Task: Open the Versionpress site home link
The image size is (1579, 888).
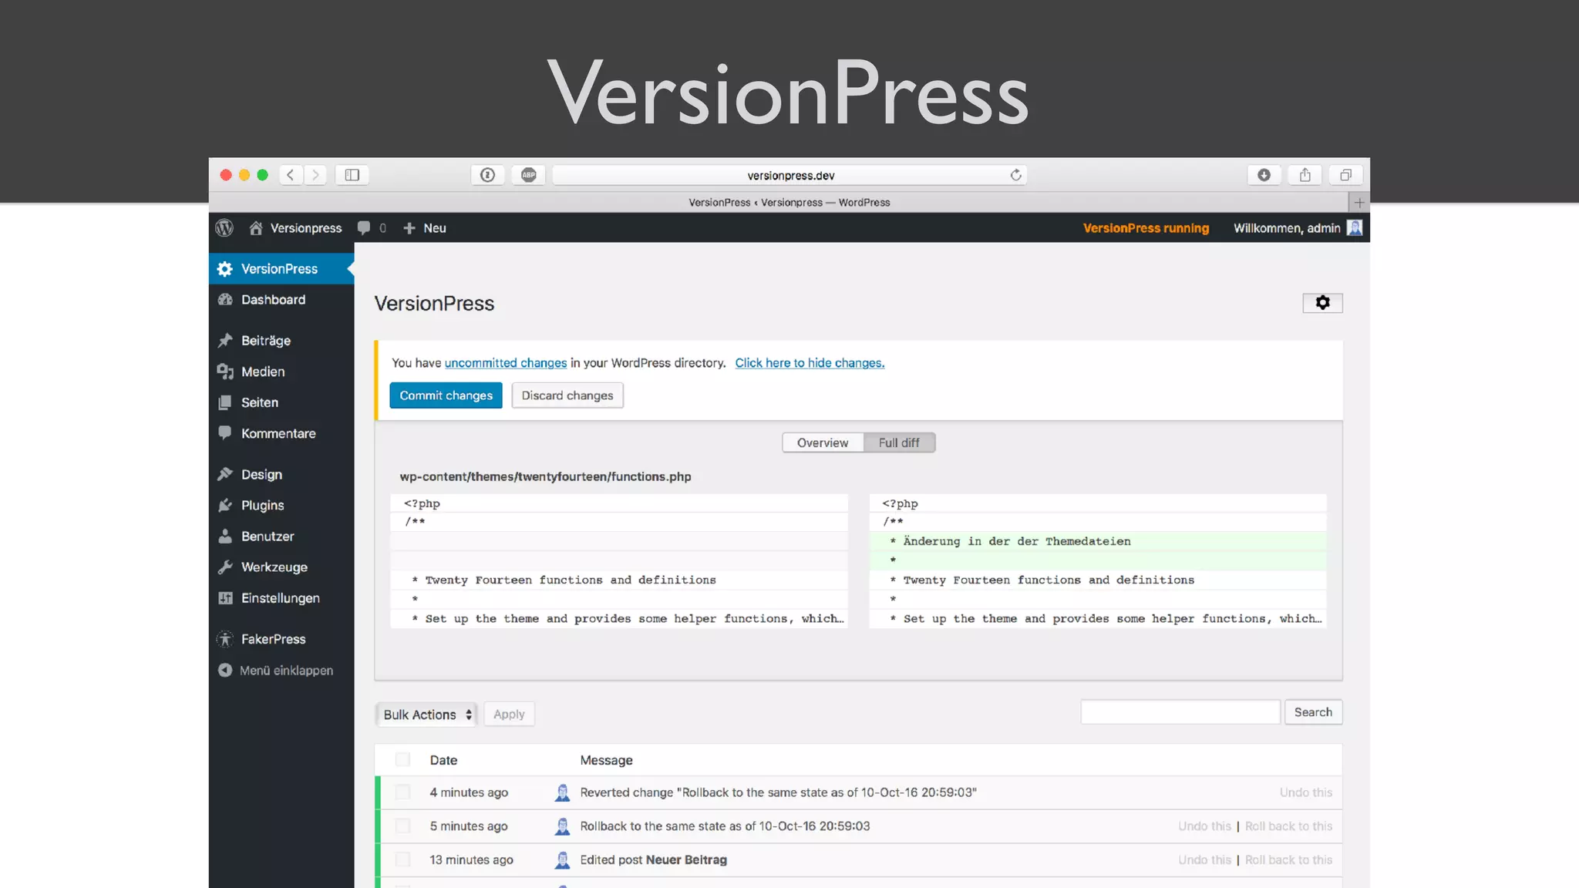Action: point(295,228)
